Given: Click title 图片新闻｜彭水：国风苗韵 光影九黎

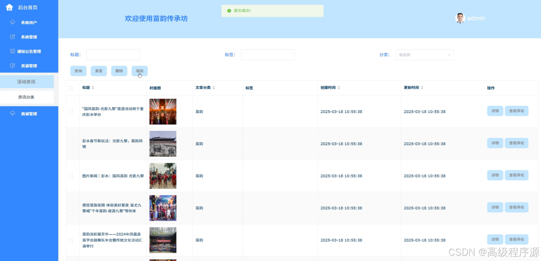Looking at the screenshot, I should coord(113,176).
